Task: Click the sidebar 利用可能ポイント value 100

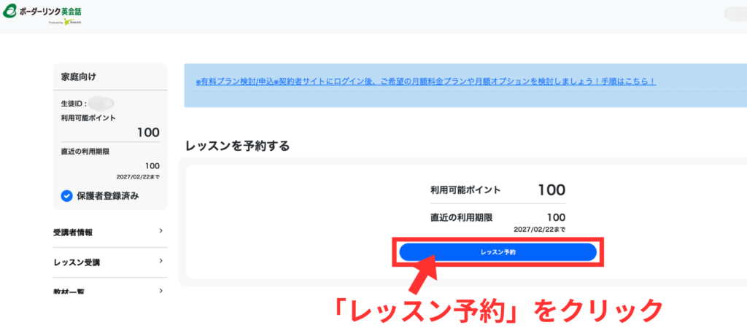Action: [x=148, y=133]
